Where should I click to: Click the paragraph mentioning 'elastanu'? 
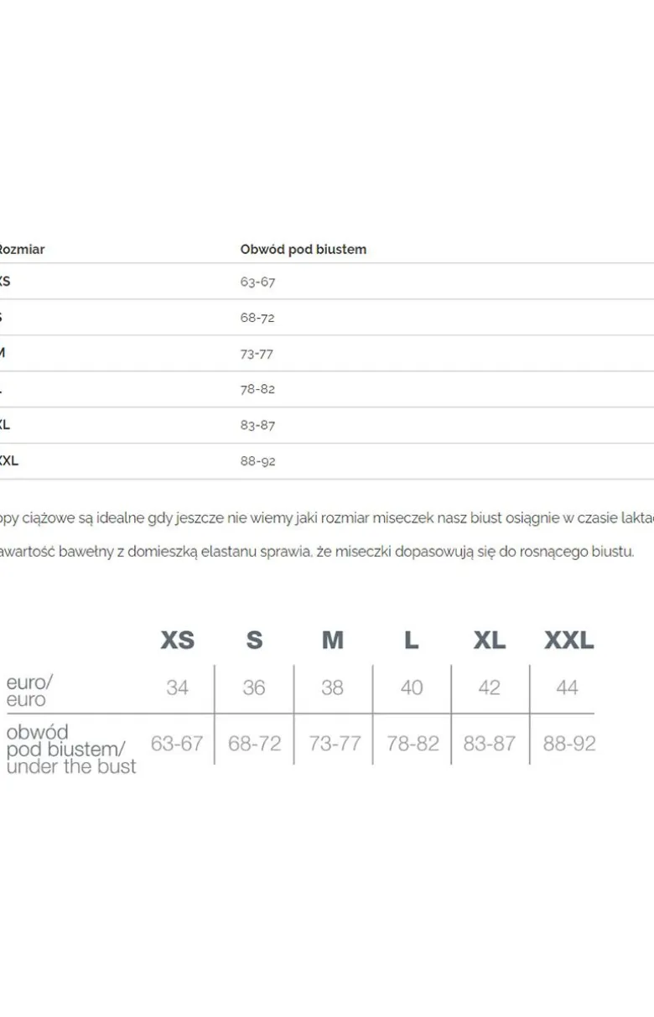point(317,553)
